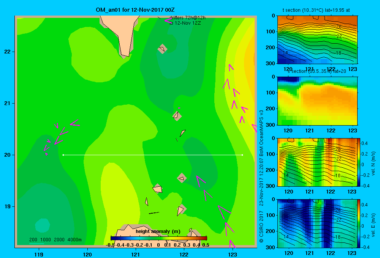Viewport: 380px width, 258px height.
Task: Click the magenta drifter arrow beside the drifters label
Action: [168, 20]
